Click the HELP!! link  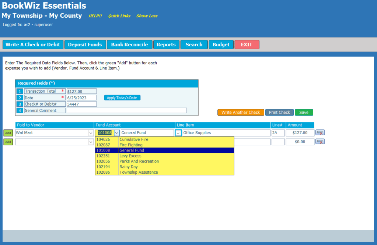tap(95, 16)
